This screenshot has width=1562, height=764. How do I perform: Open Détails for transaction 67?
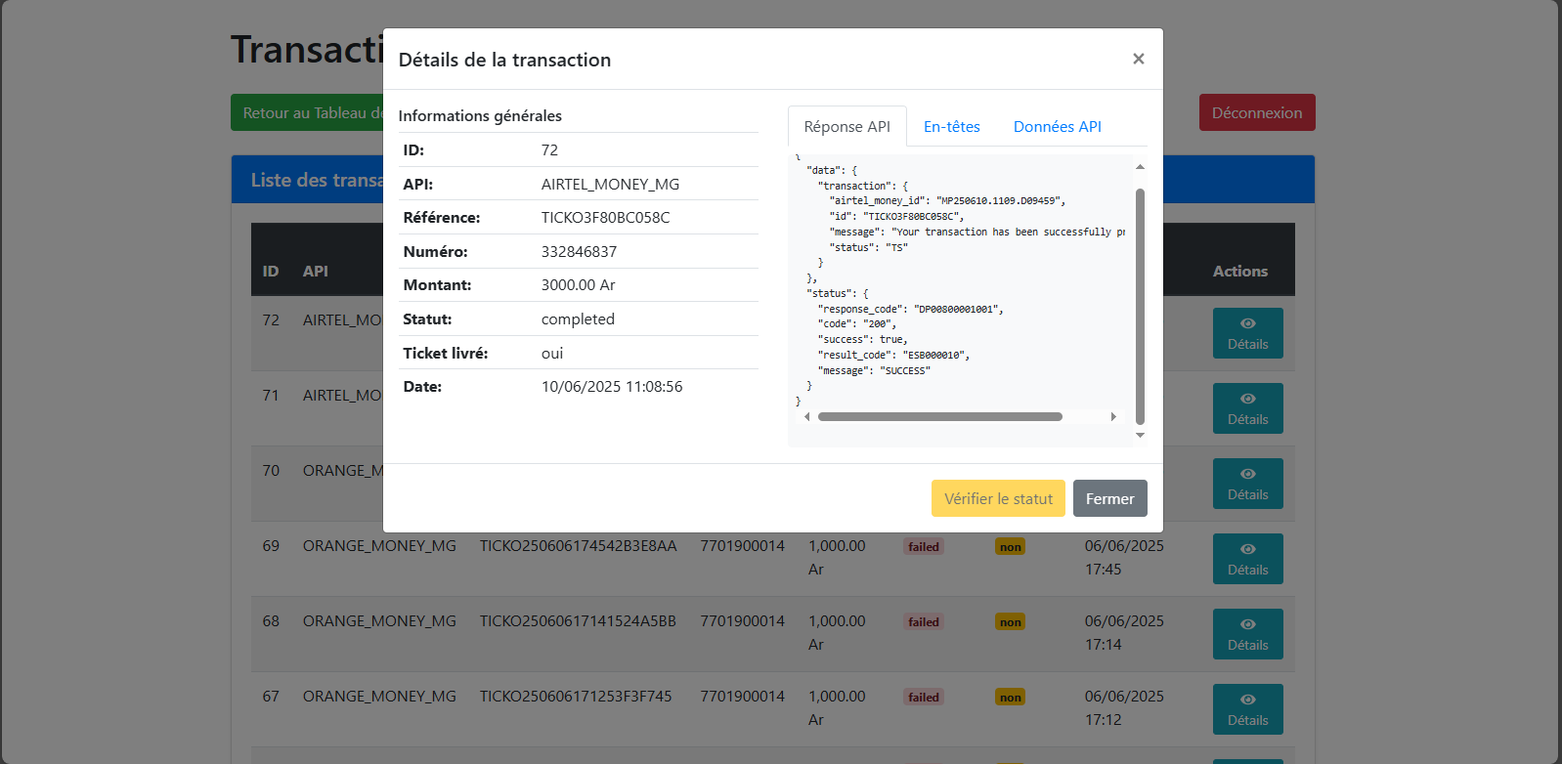tap(1247, 709)
